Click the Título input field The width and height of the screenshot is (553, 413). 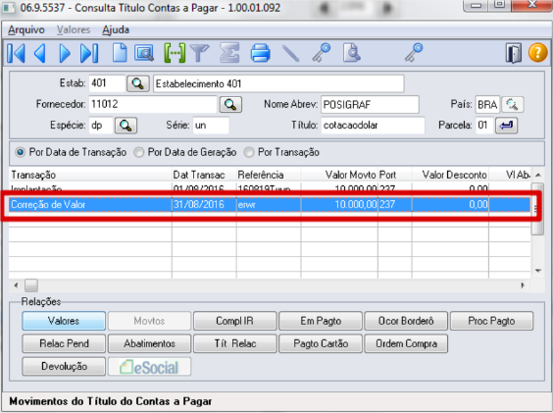[373, 126]
